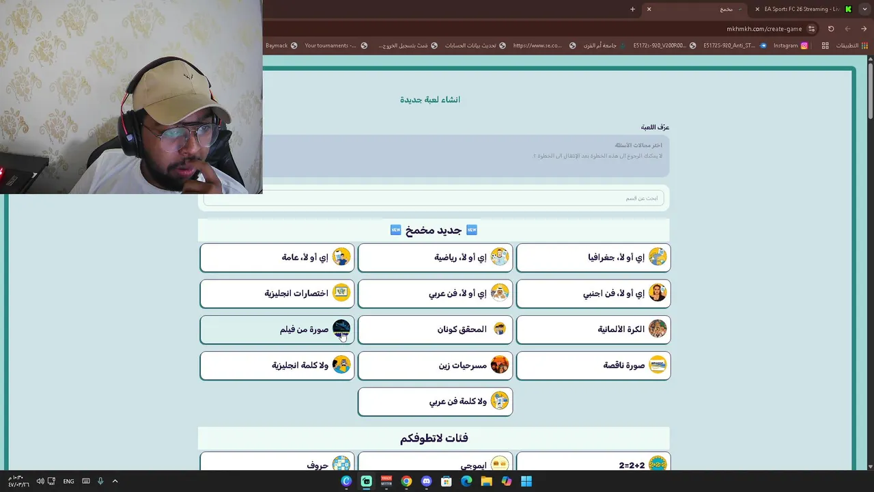The height and width of the screenshot is (492, 874).
Task: Select the اختصارات انجليزية category text
Action: [296, 293]
